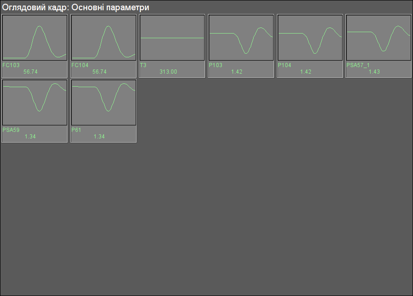The width and height of the screenshot is (413, 296).
Task: Open the PSA59 trend thumbnail graph
Action: (35, 103)
